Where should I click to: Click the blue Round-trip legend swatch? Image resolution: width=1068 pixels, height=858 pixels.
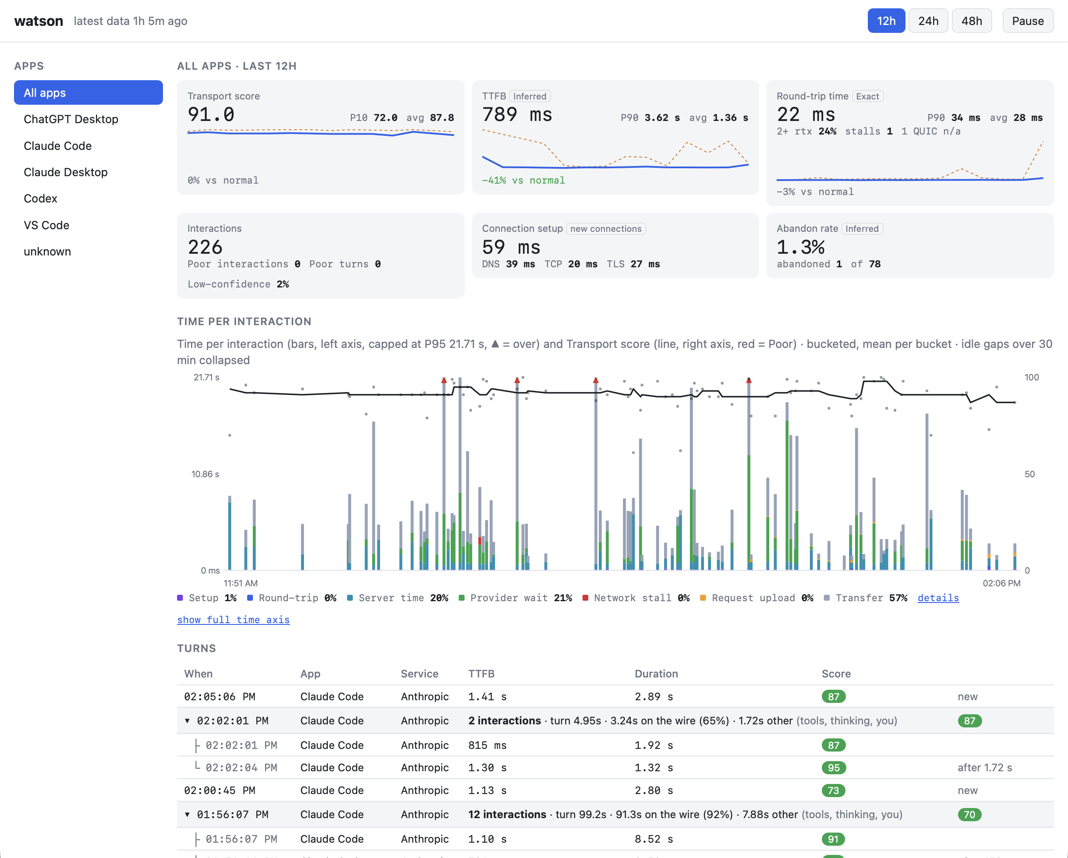pos(250,597)
